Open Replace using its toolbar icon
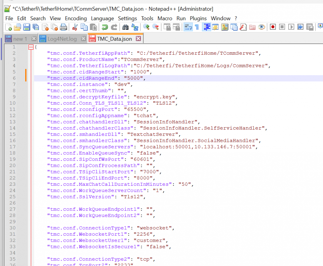Viewport: 323px width, 266px height. click(134, 27)
